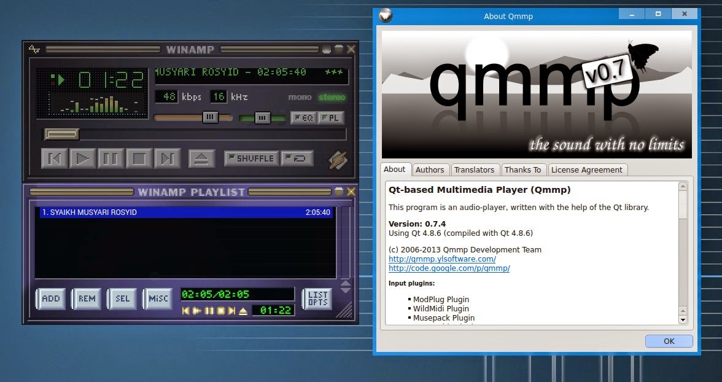Click the qmmp v0.7 banner image

click(x=537, y=95)
